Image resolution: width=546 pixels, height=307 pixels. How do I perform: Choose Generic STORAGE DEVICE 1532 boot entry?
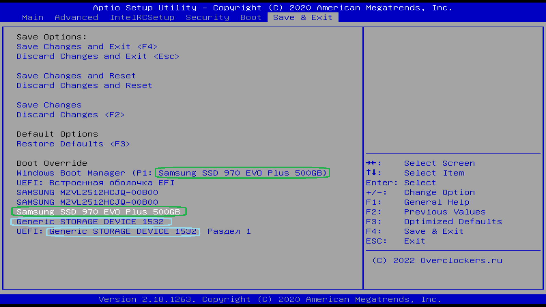(90, 222)
